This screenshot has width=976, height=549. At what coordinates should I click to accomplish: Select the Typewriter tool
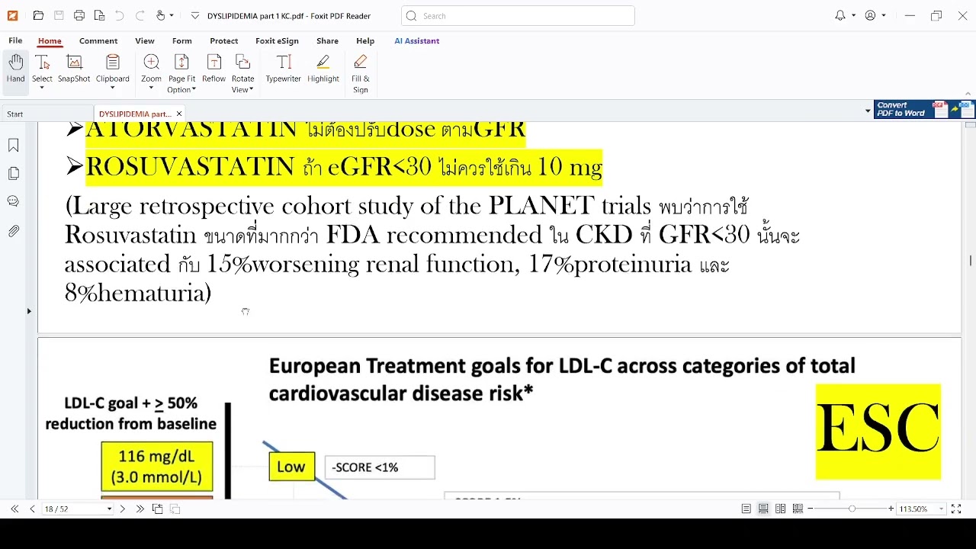coord(284,69)
